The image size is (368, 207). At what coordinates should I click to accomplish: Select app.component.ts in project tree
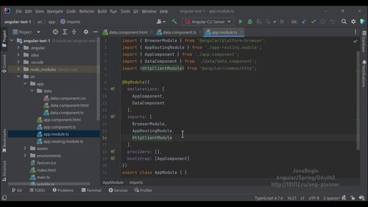[59, 127]
